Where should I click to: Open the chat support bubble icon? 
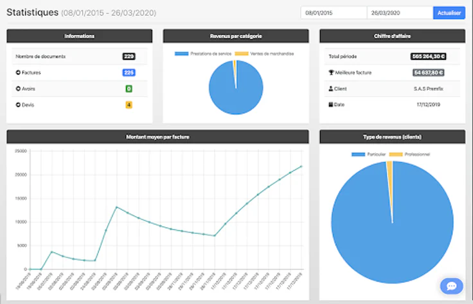click(452, 286)
